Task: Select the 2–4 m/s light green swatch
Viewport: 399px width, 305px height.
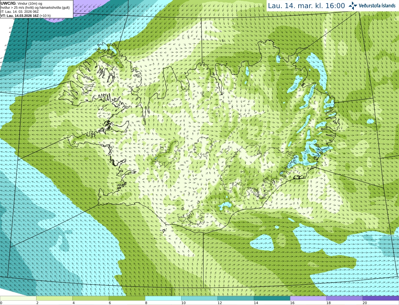Action: (54, 298)
